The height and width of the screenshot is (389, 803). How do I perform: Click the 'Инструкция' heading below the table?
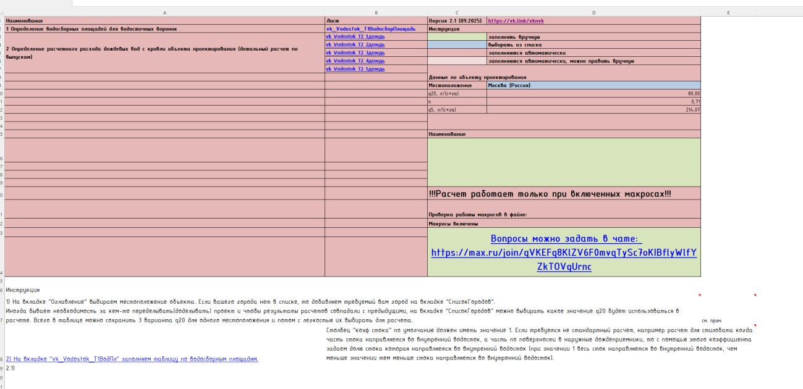coord(23,290)
